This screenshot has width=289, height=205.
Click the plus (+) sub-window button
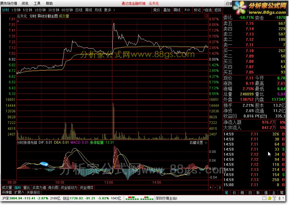(x=211, y=188)
